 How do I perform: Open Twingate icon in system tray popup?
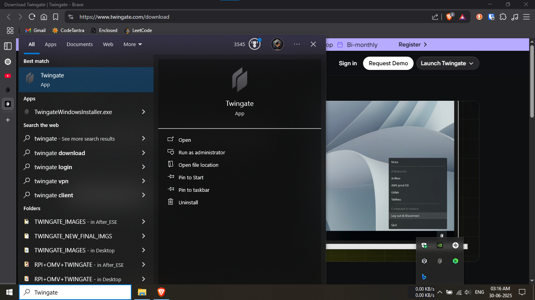[440, 261]
